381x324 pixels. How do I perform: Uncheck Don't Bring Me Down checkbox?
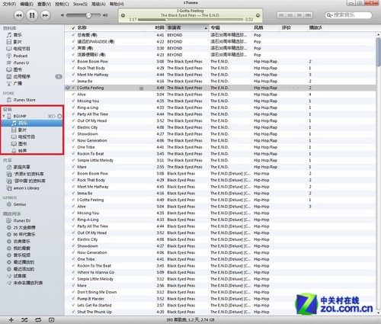click(x=73, y=292)
